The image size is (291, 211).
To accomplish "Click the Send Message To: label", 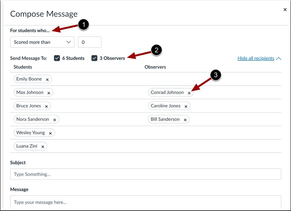I will (x=29, y=58).
